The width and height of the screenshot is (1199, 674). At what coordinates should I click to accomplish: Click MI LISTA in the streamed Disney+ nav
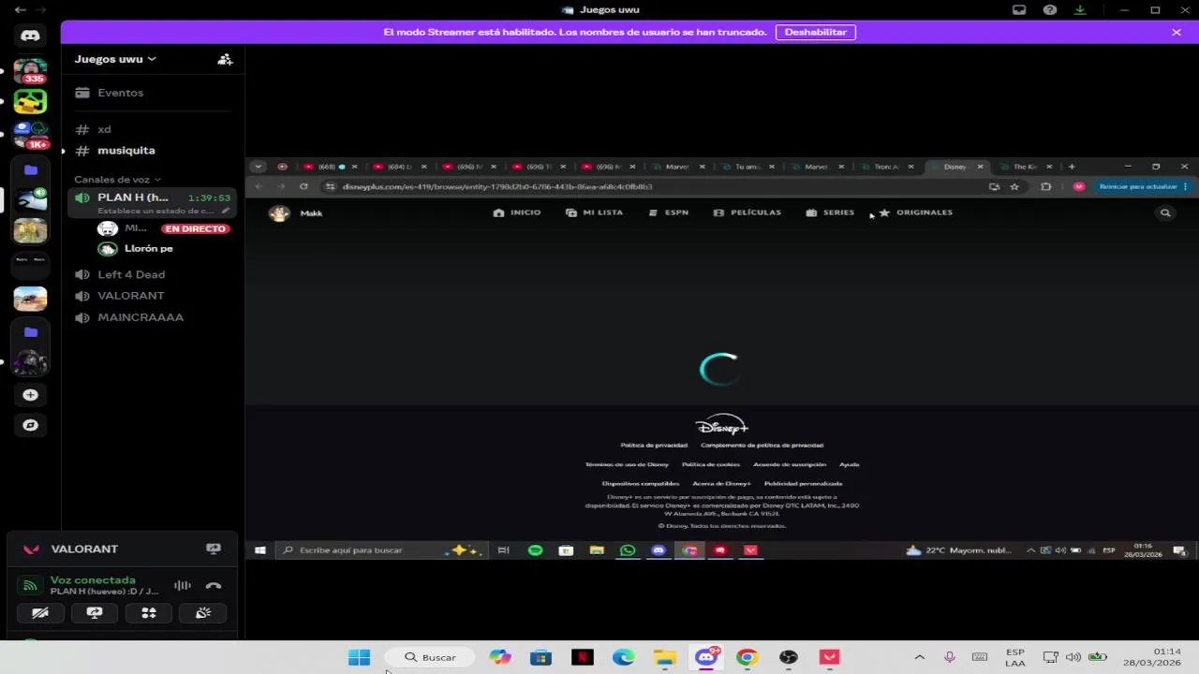point(594,212)
